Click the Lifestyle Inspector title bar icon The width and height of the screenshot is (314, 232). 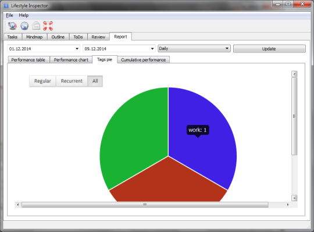tap(6, 6)
